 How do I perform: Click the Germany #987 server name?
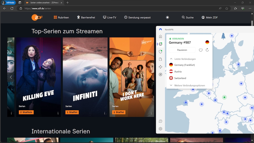[180, 43]
